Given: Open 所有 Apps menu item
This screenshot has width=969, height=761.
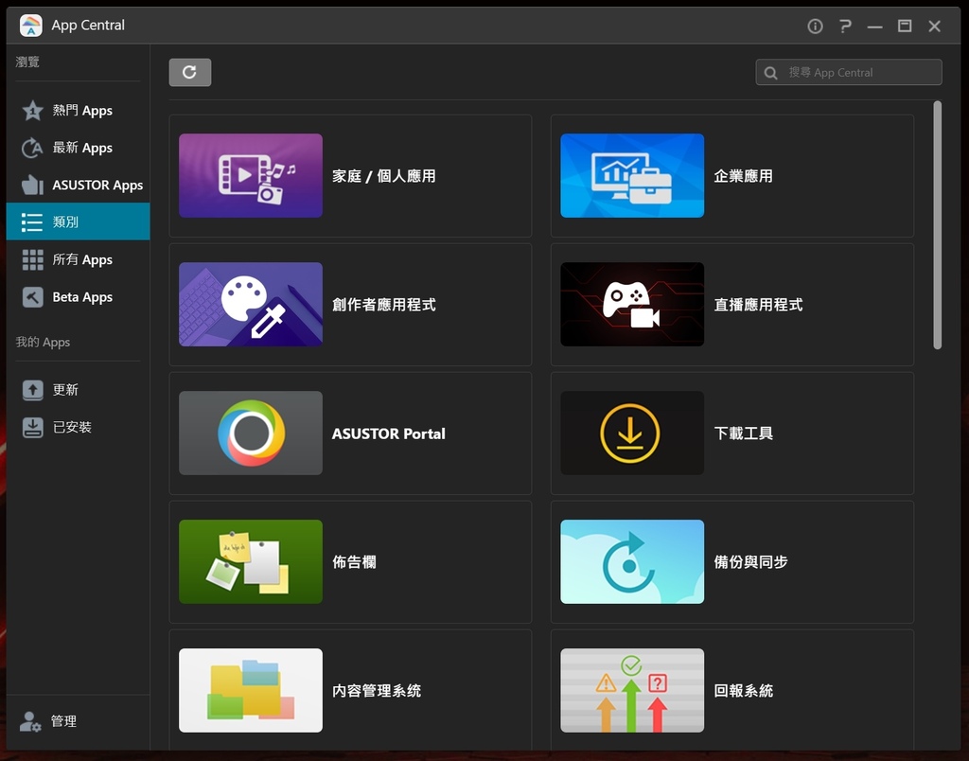Looking at the screenshot, I should (x=78, y=259).
